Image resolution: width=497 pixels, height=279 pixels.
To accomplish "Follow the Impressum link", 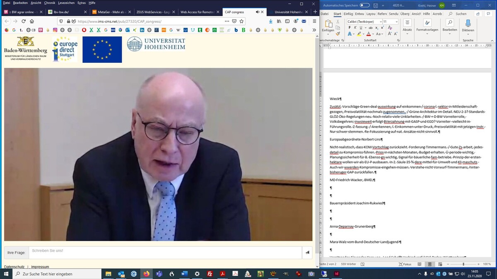I will [40, 267].
